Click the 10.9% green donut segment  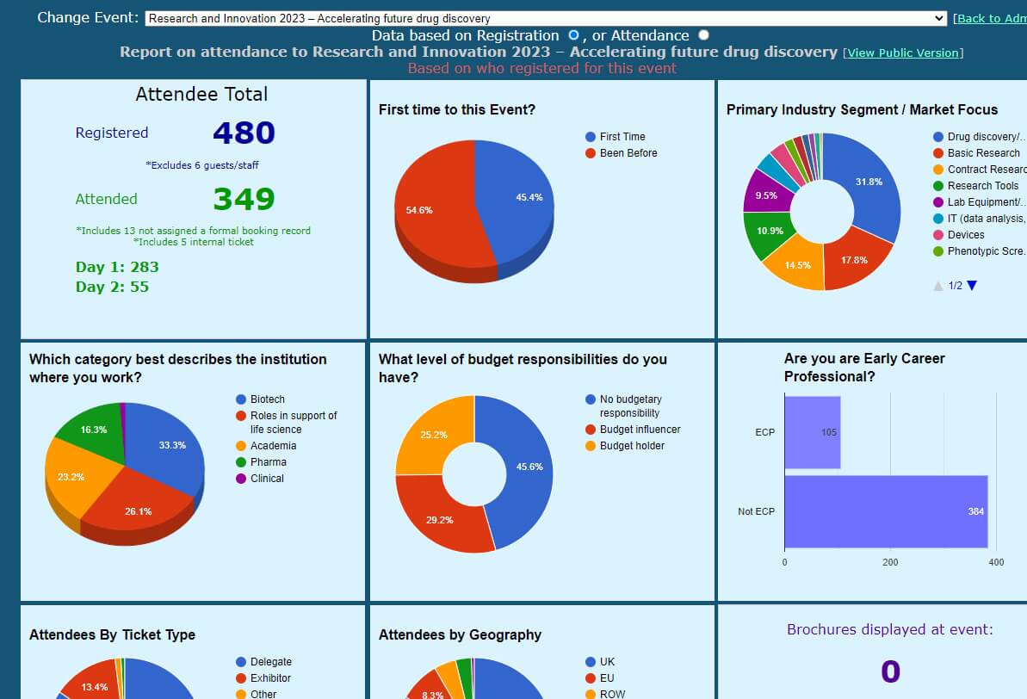769,232
